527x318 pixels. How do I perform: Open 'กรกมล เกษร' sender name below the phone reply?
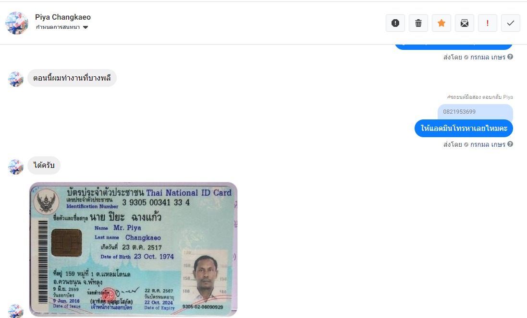(488, 144)
